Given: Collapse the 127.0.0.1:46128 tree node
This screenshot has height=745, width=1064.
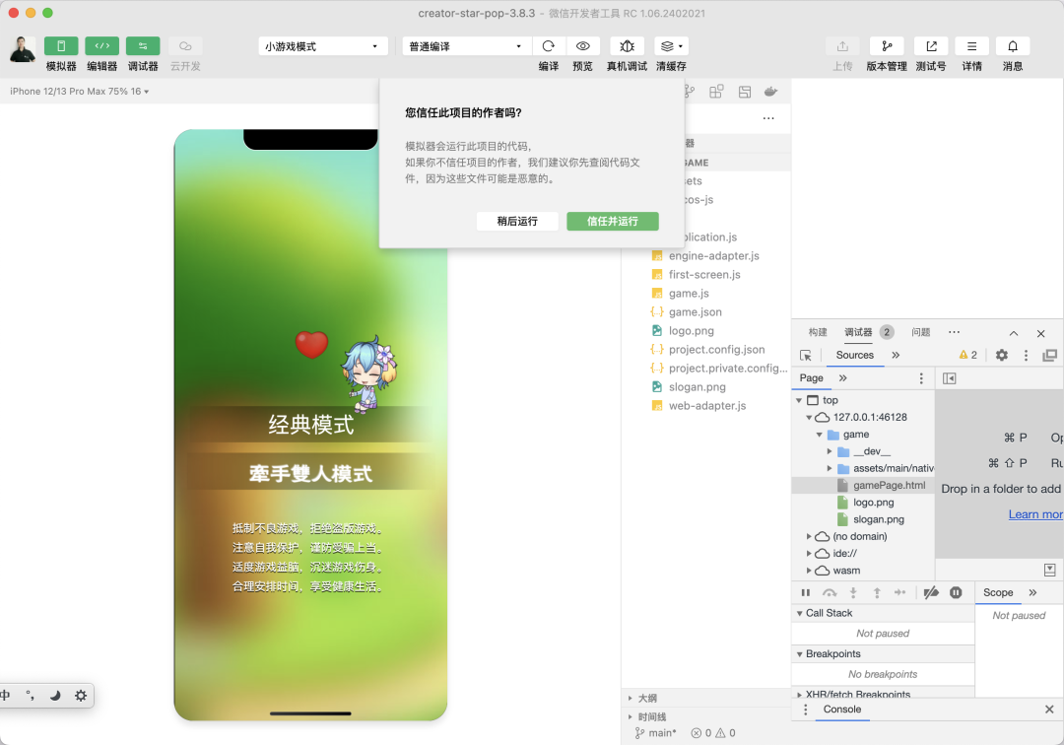Looking at the screenshot, I should pos(809,417).
